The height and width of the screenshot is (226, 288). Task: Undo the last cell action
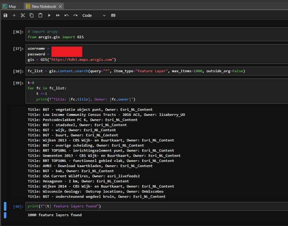(67, 16)
